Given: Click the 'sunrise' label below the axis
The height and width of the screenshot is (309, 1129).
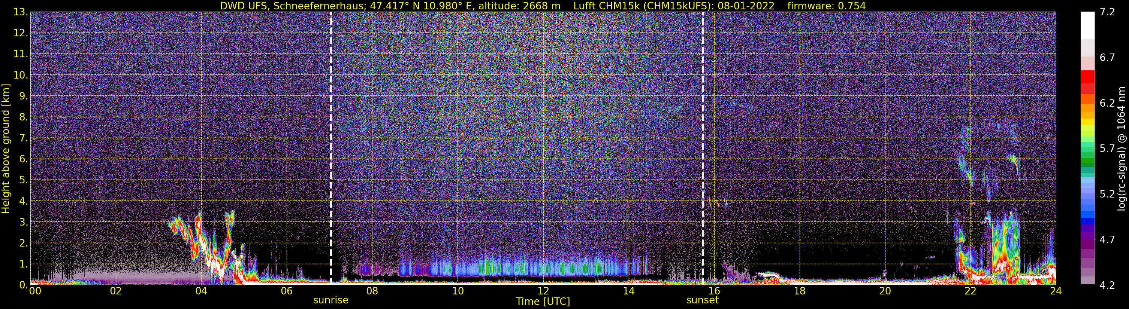Looking at the screenshot, I should tap(331, 300).
